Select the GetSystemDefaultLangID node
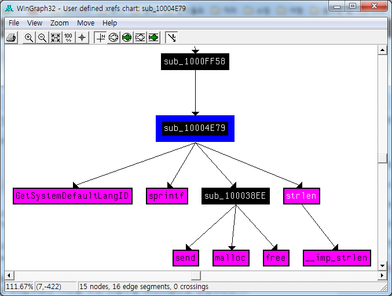 coord(72,196)
